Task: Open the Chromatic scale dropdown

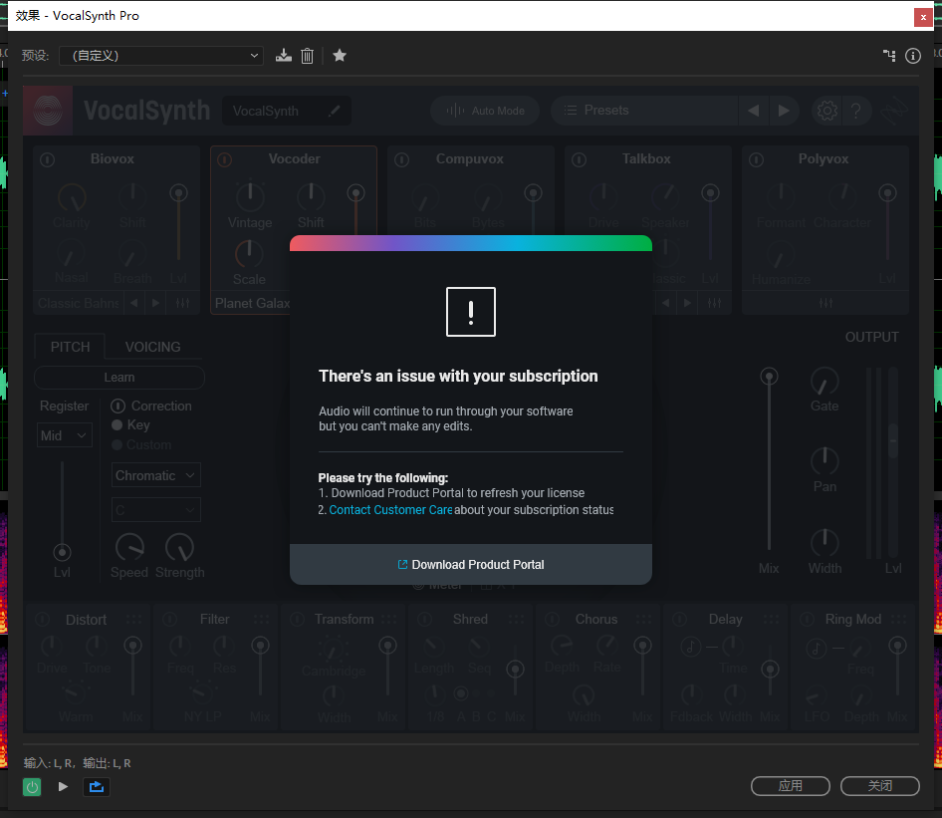Action: [x=156, y=475]
